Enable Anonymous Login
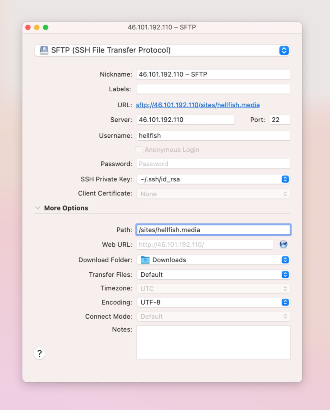The width and height of the screenshot is (330, 410). coord(139,149)
